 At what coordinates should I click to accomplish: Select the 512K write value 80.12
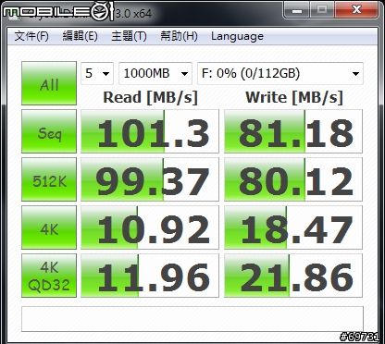[293, 179]
